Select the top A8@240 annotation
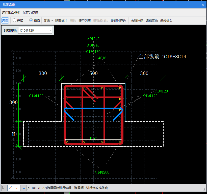 coord(93,39)
